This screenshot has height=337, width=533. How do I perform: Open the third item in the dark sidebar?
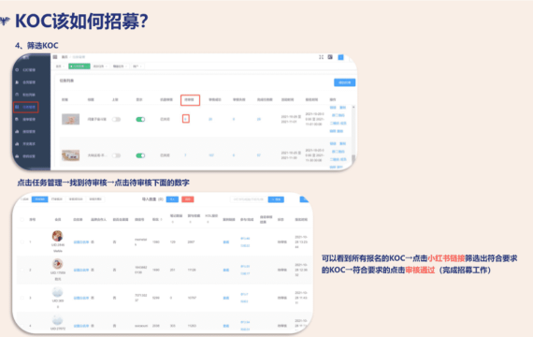26,95
